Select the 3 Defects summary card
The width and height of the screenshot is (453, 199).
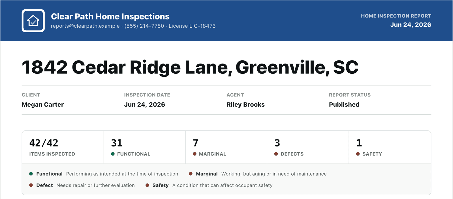308,147
